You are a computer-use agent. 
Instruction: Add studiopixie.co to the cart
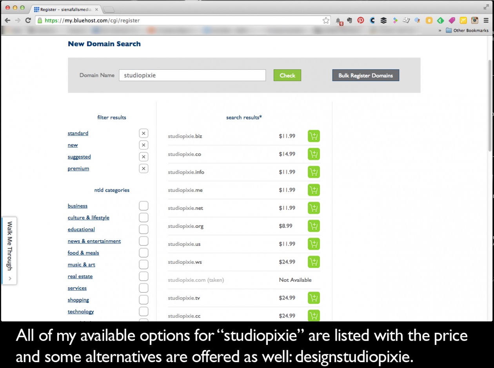(314, 154)
